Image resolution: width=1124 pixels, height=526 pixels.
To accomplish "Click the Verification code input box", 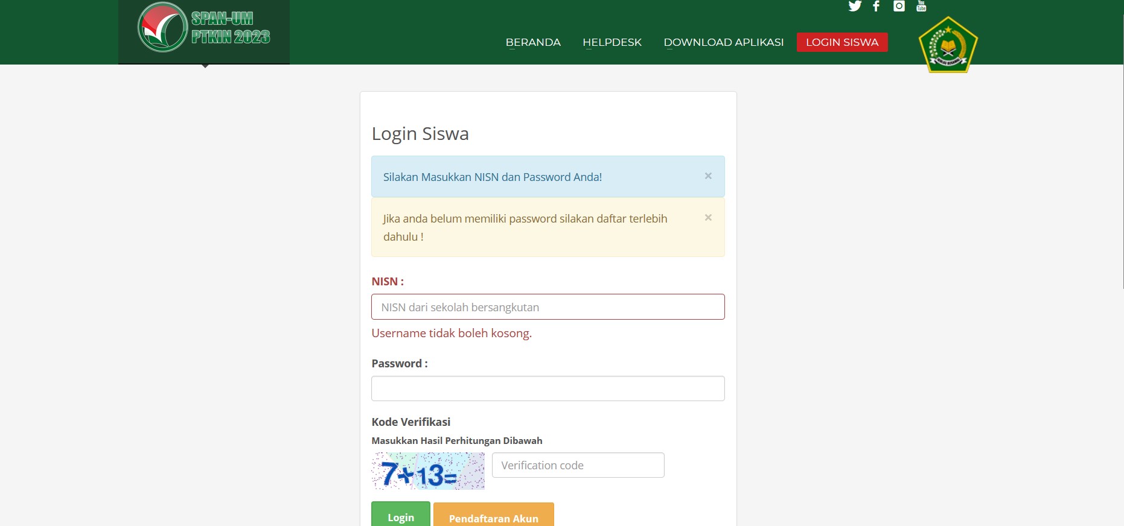I will click(x=578, y=465).
